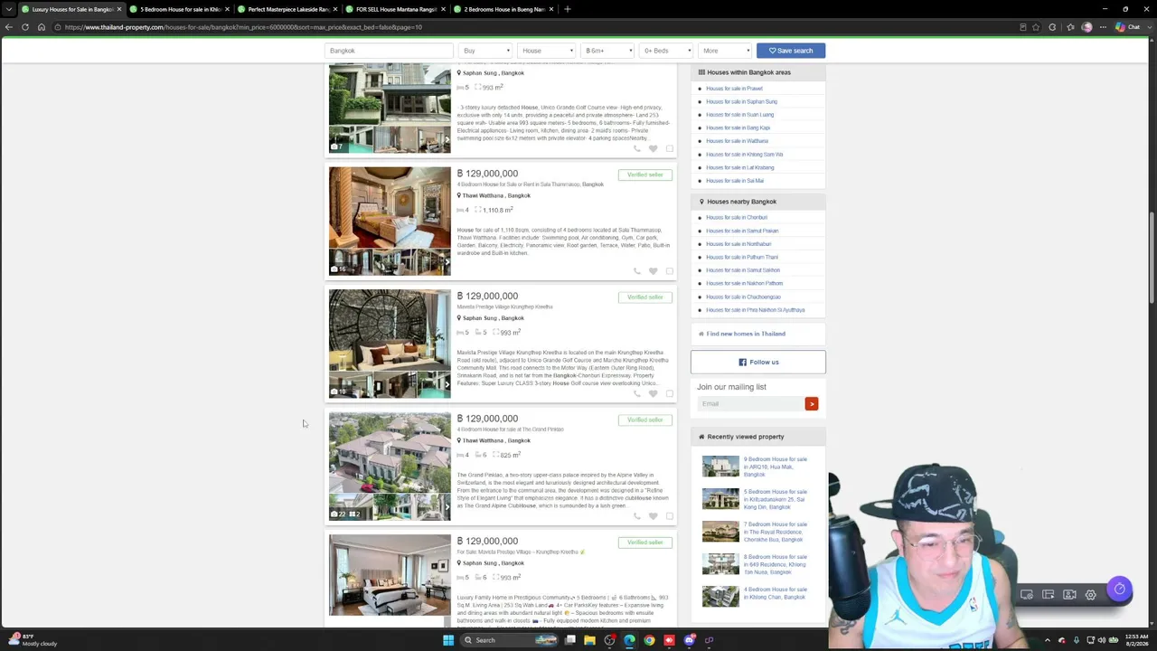This screenshot has width=1157, height=651.
Task: Open Google Chrome from taskbar
Action: coord(649,640)
